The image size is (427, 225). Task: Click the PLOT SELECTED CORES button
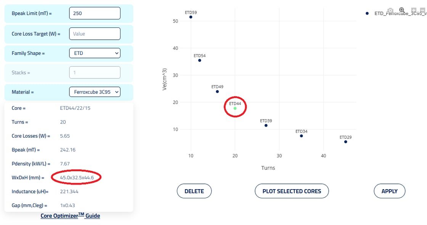pyautogui.click(x=292, y=191)
